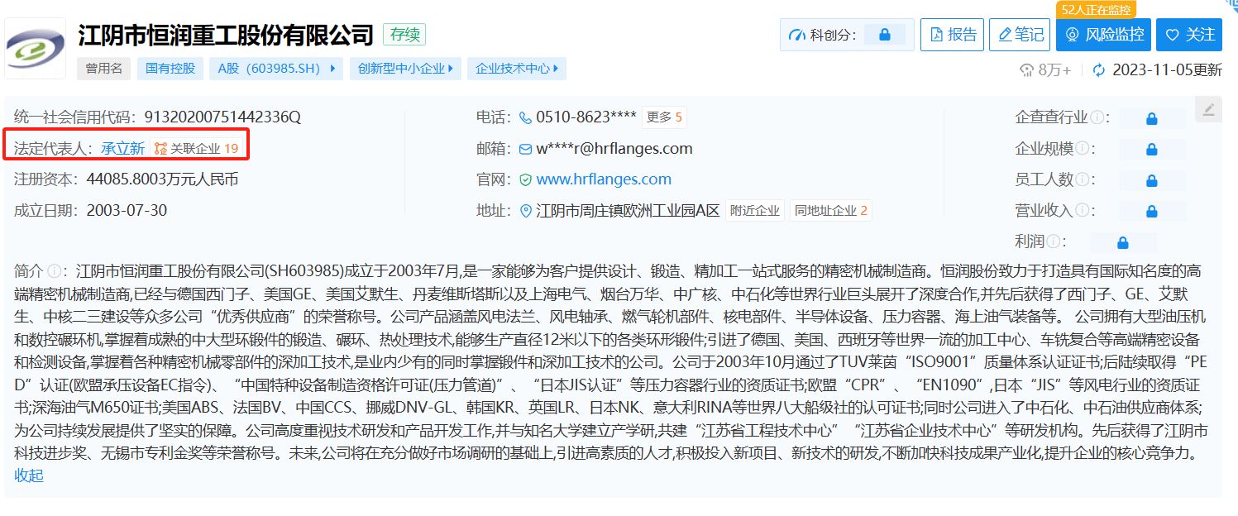Click the 国有控股 tag
This screenshot has width=1238, height=516.
pos(170,69)
